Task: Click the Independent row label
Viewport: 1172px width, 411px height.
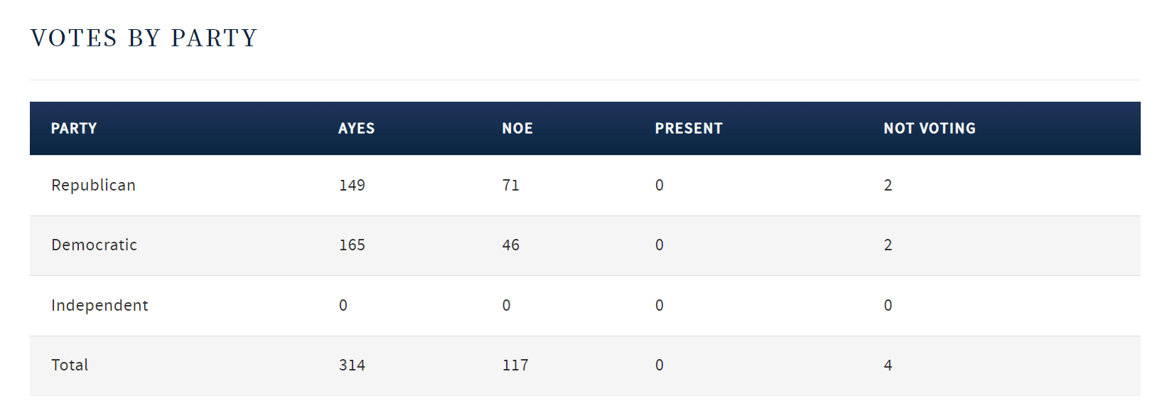Action: (x=100, y=306)
